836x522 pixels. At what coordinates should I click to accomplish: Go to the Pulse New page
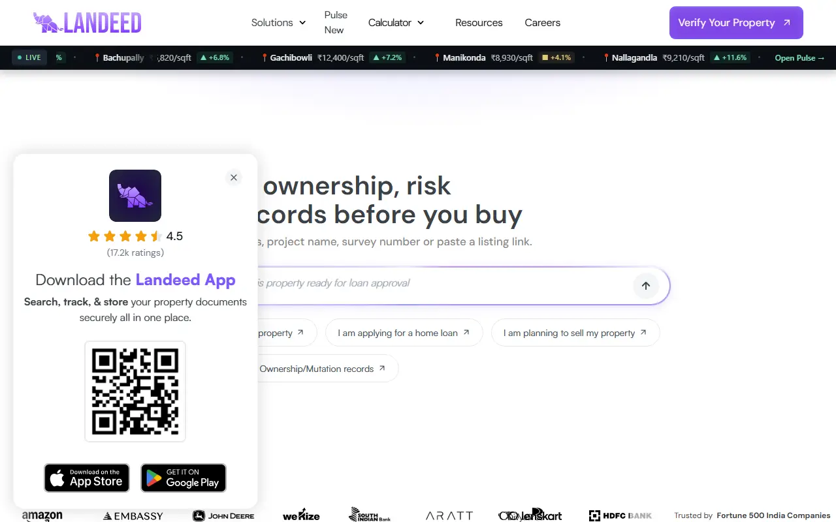tap(336, 22)
